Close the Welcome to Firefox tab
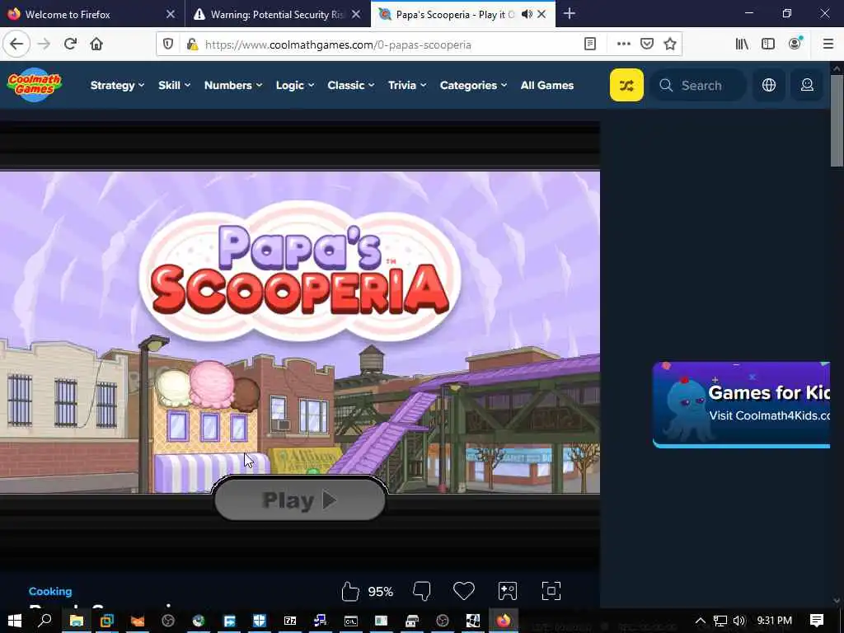The height and width of the screenshot is (633, 844). click(171, 14)
